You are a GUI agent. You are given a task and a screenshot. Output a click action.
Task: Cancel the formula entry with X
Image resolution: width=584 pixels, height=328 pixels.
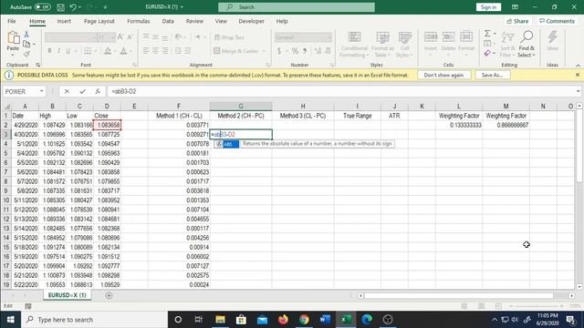67,91
